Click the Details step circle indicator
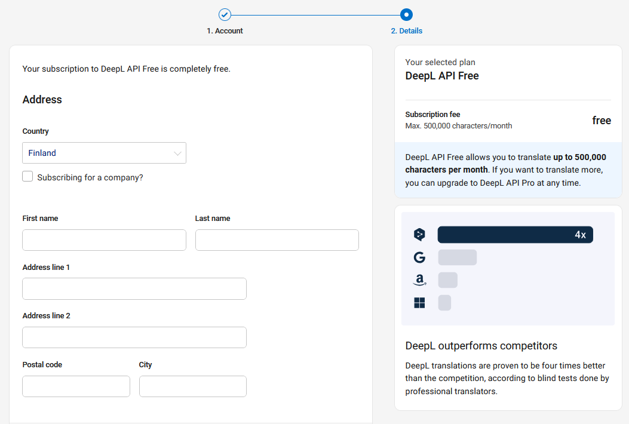This screenshot has height=424, width=629. [x=406, y=15]
